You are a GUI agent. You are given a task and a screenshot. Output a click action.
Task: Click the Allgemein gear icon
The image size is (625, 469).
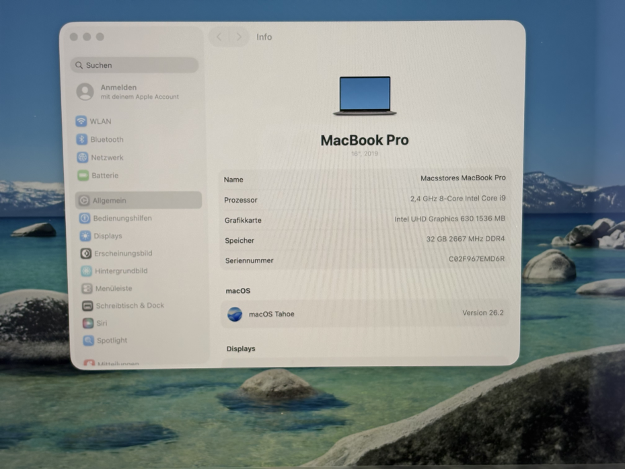point(83,201)
